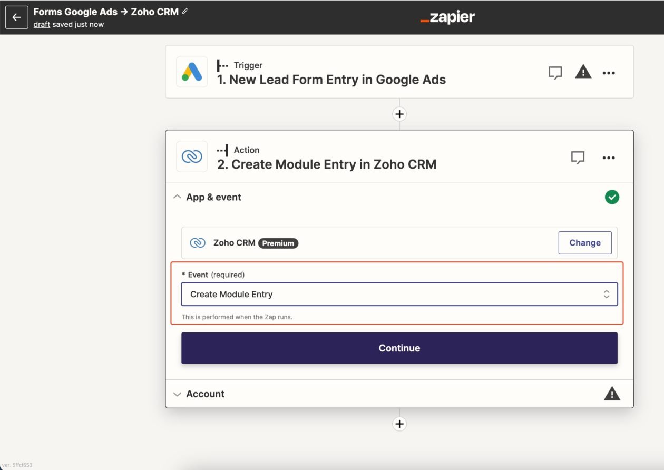Open trigger step three-dot menu
Screen dimensions: 664x470
click(x=609, y=73)
